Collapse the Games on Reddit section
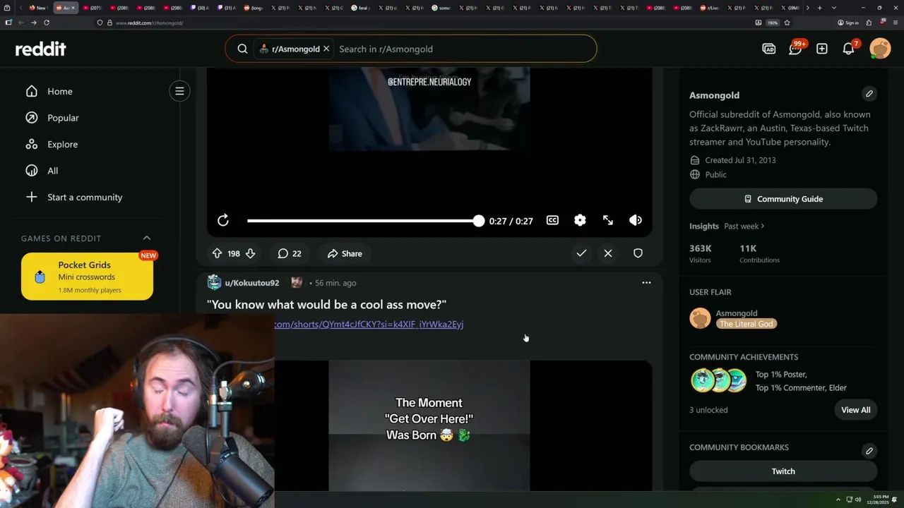This screenshot has height=508, width=904. (147, 238)
